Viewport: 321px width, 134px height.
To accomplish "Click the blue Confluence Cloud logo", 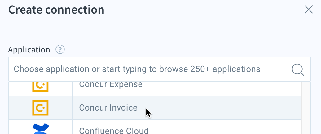I will tap(41, 128).
